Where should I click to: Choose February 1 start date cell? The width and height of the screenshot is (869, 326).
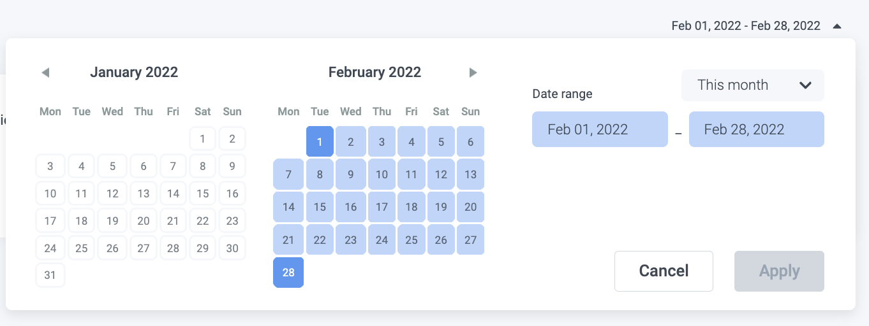(x=320, y=141)
